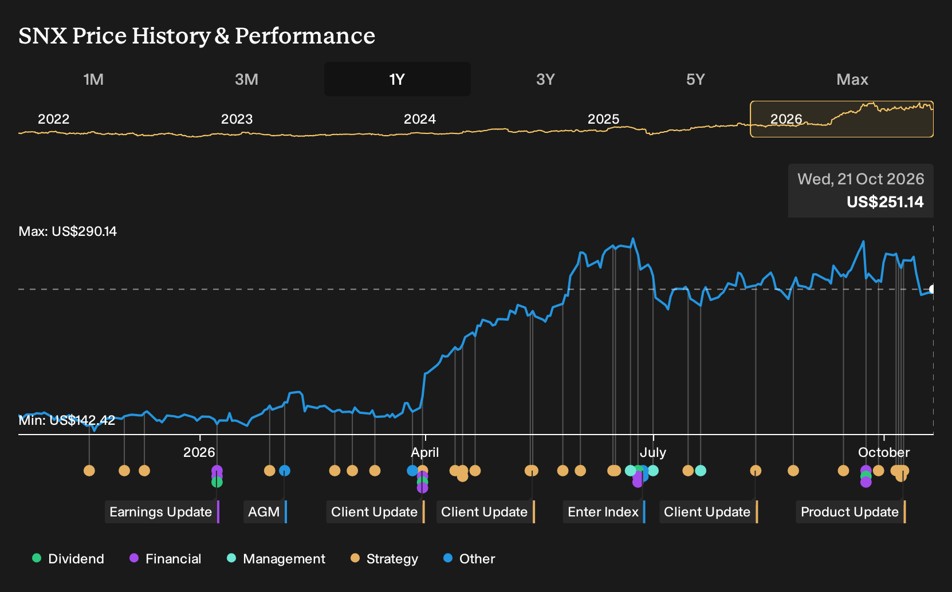Click the blue event dot above AGM
The height and width of the screenshot is (592, 952).
(x=285, y=471)
